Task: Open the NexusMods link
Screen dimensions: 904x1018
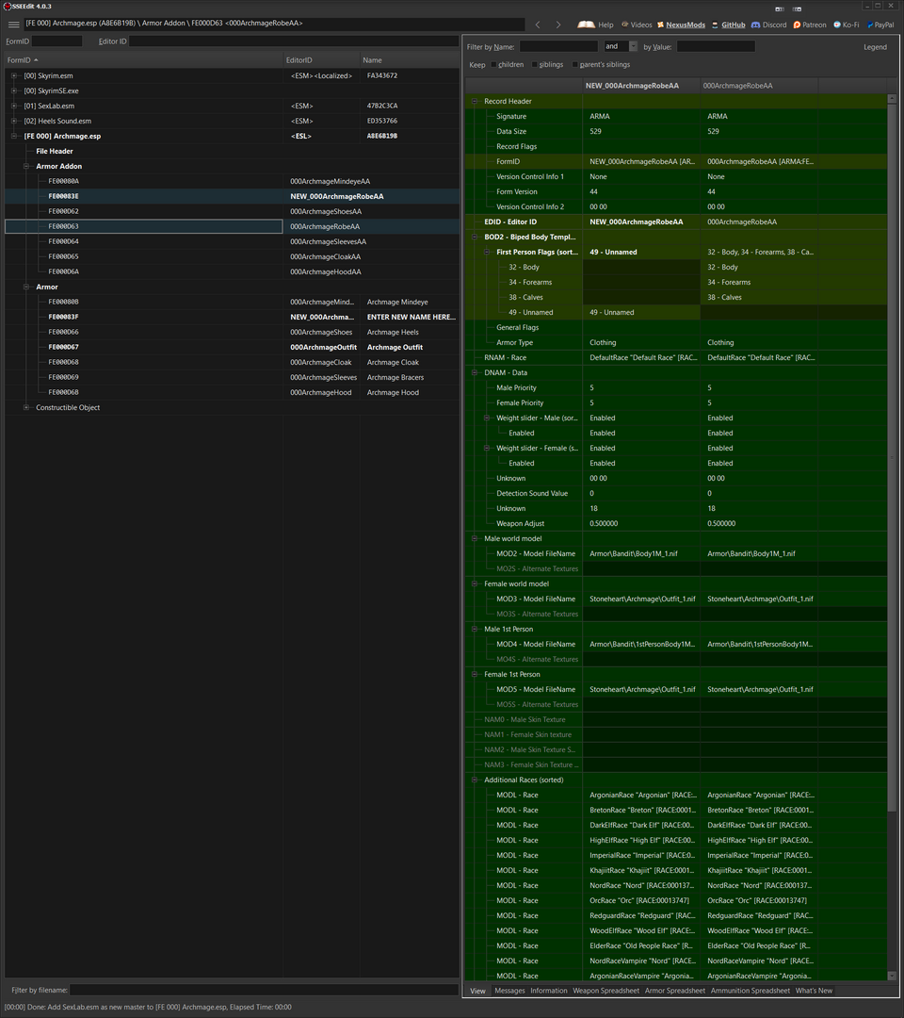Action: pos(682,25)
